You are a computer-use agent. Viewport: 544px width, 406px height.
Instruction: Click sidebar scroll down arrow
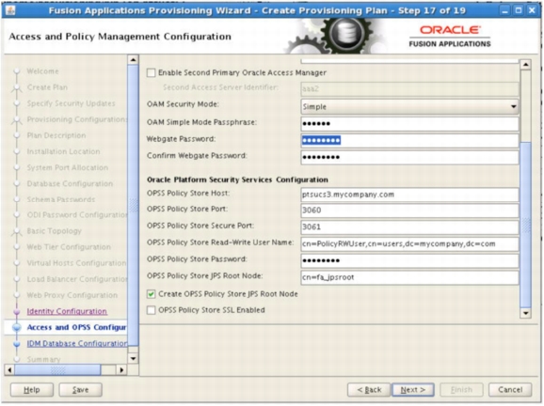pyautogui.click(x=133, y=359)
